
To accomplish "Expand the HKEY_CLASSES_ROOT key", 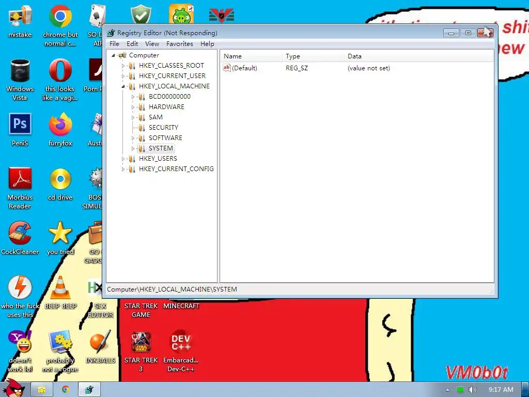I will pyautogui.click(x=123, y=66).
